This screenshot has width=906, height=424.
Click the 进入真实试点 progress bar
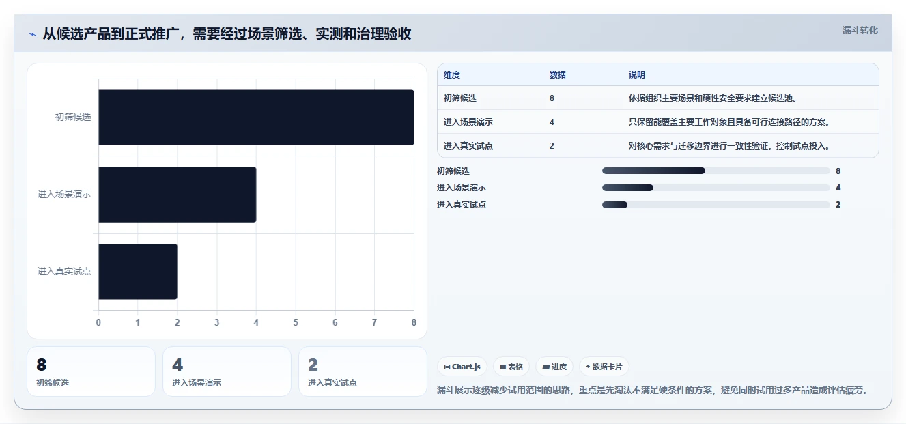click(x=716, y=205)
